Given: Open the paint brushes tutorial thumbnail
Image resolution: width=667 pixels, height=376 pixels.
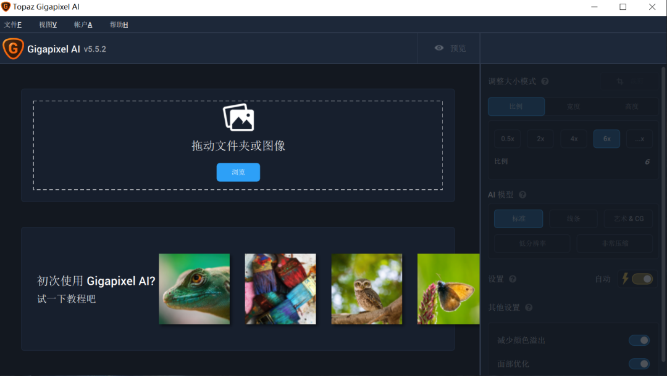Looking at the screenshot, I should pos(280,289).
